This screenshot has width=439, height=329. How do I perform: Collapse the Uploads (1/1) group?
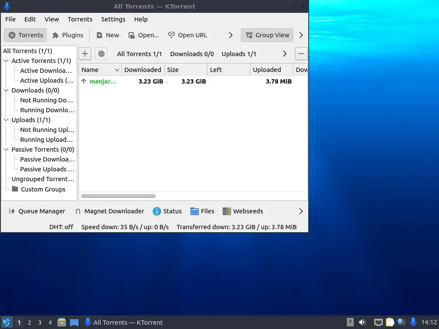point(6,120)
